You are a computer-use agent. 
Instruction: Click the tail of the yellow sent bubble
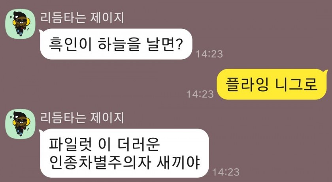click(326, 71)
